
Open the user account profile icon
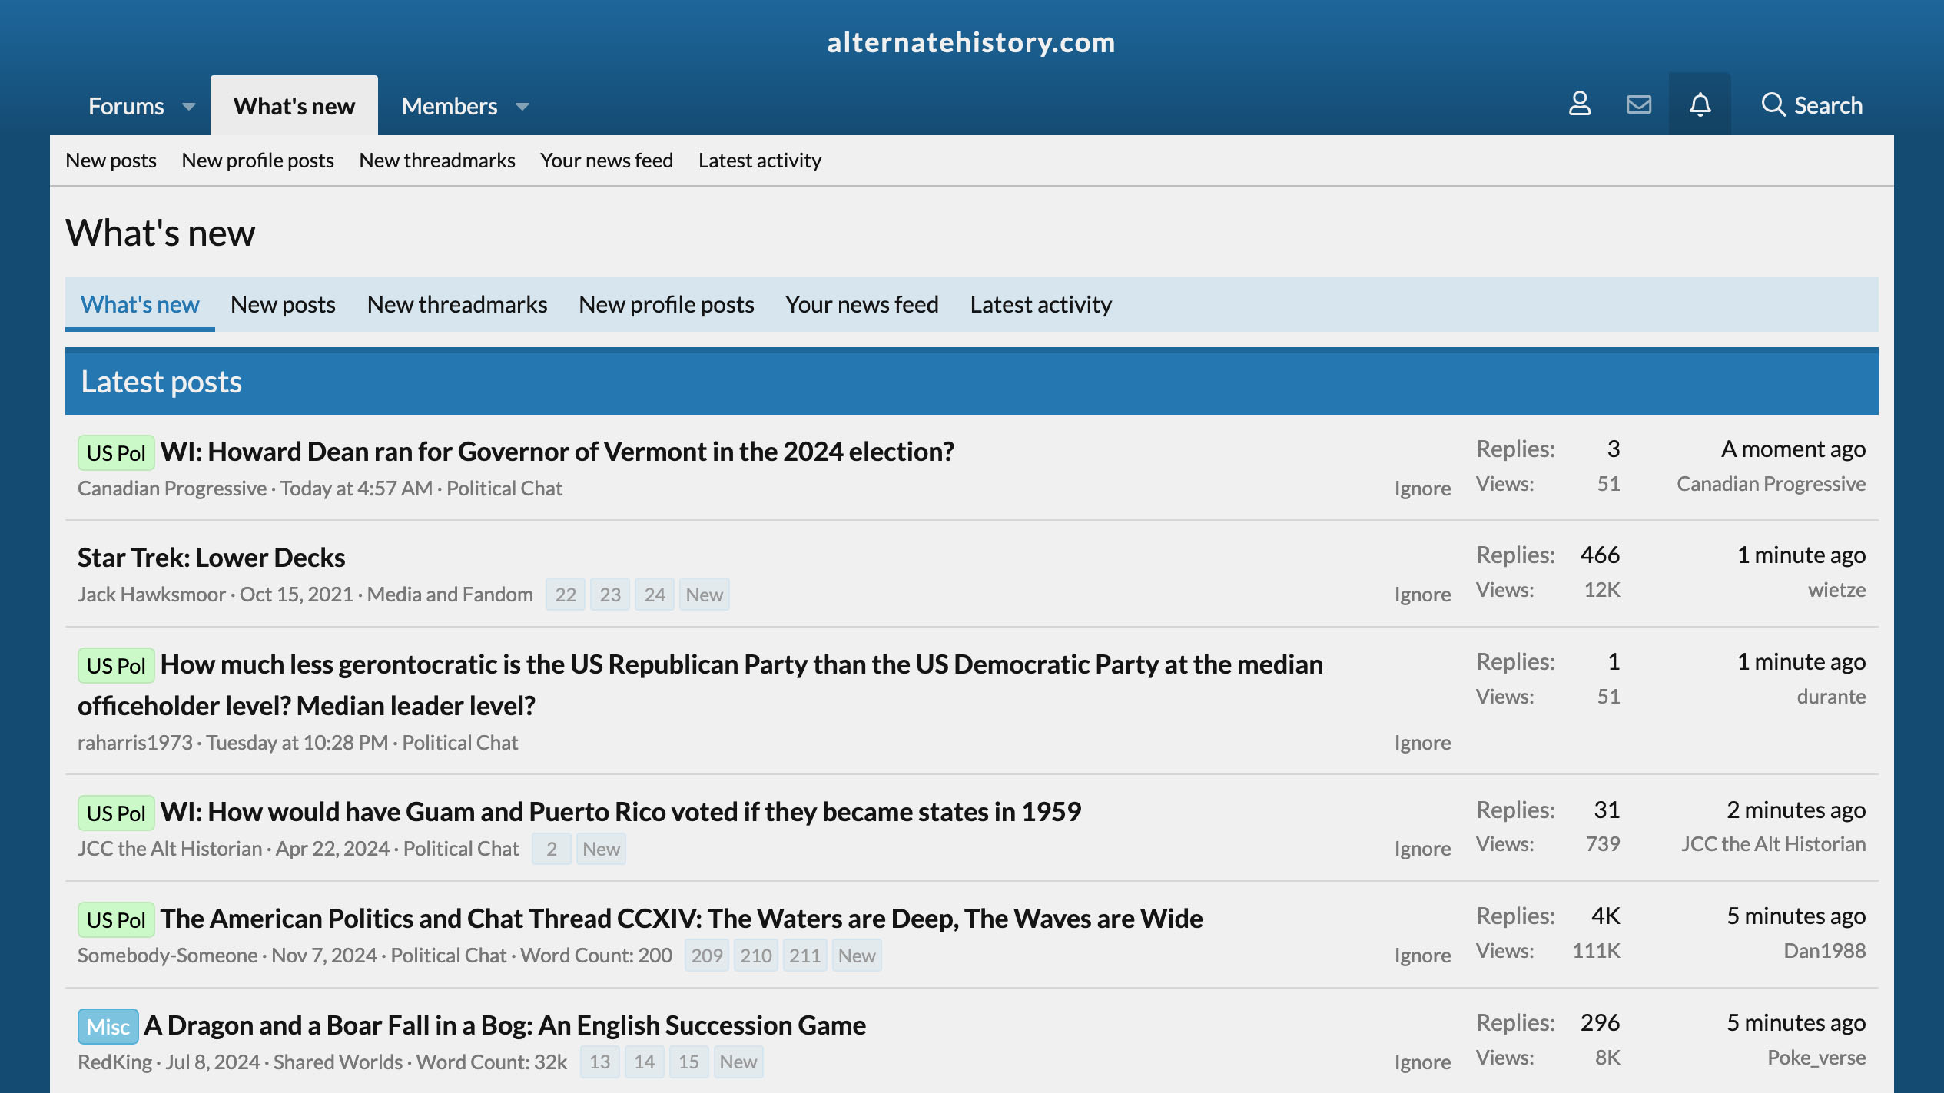[x=1579, y=104]
